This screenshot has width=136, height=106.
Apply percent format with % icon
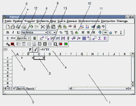(61, 32)
